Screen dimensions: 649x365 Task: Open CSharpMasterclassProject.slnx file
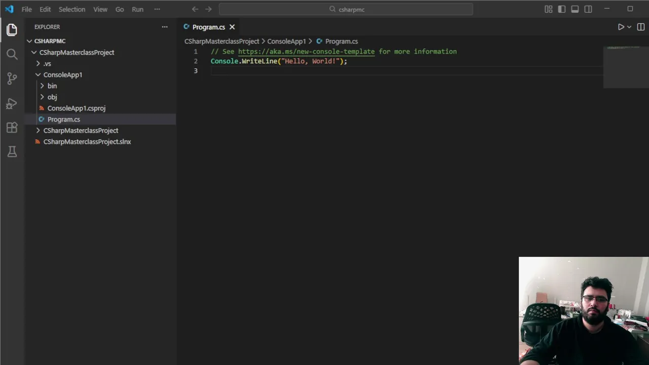click(87, 141)
